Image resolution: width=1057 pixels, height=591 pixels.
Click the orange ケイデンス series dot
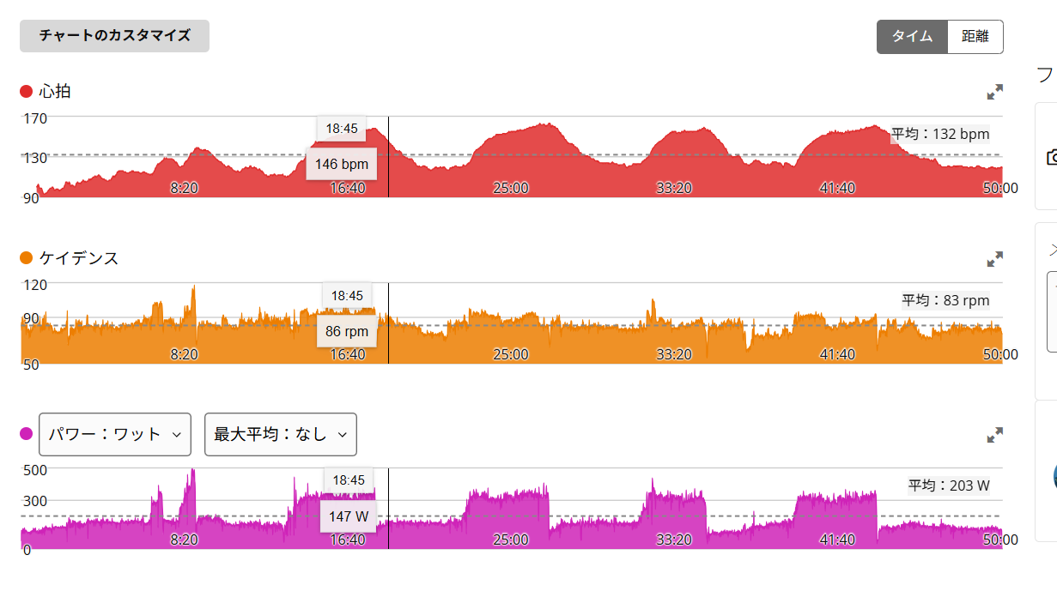[26, 258]
